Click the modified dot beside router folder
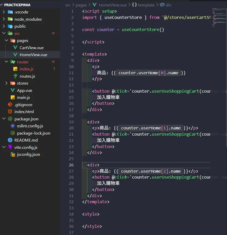Image resolution: width=227 pixels, height=235 pixels. pos(53,62)
